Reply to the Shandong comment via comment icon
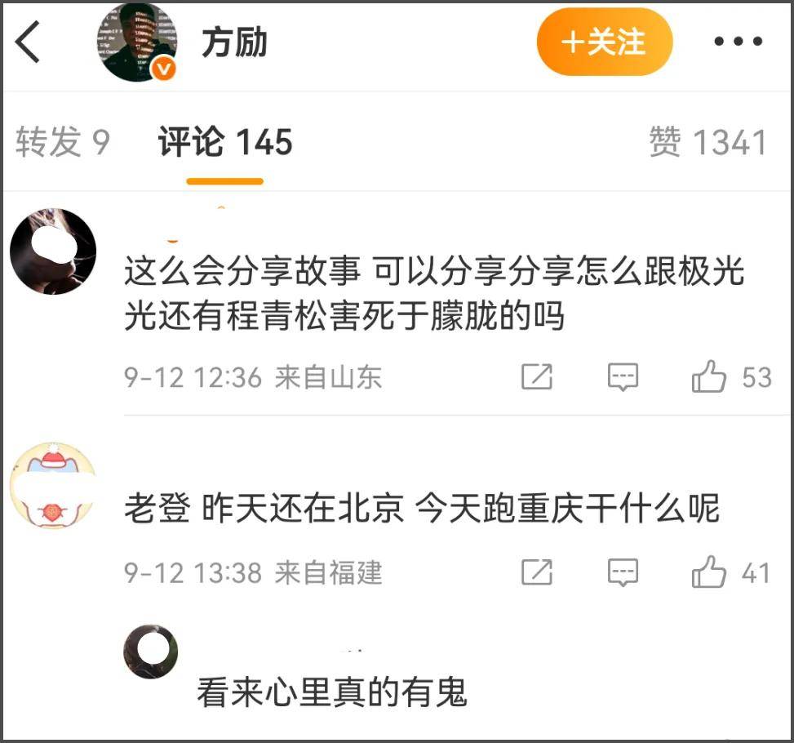This screenshot has width=794, height=743. click(623, 376)
